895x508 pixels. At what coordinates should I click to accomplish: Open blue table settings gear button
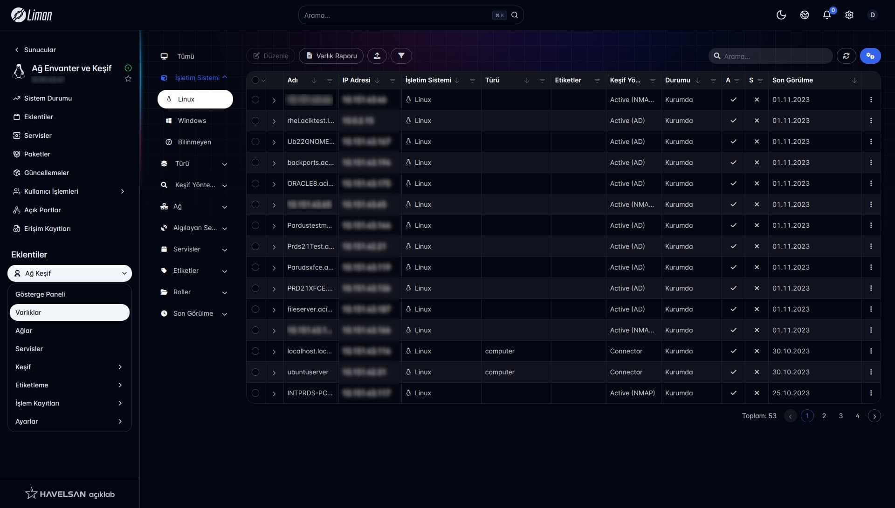870,56
